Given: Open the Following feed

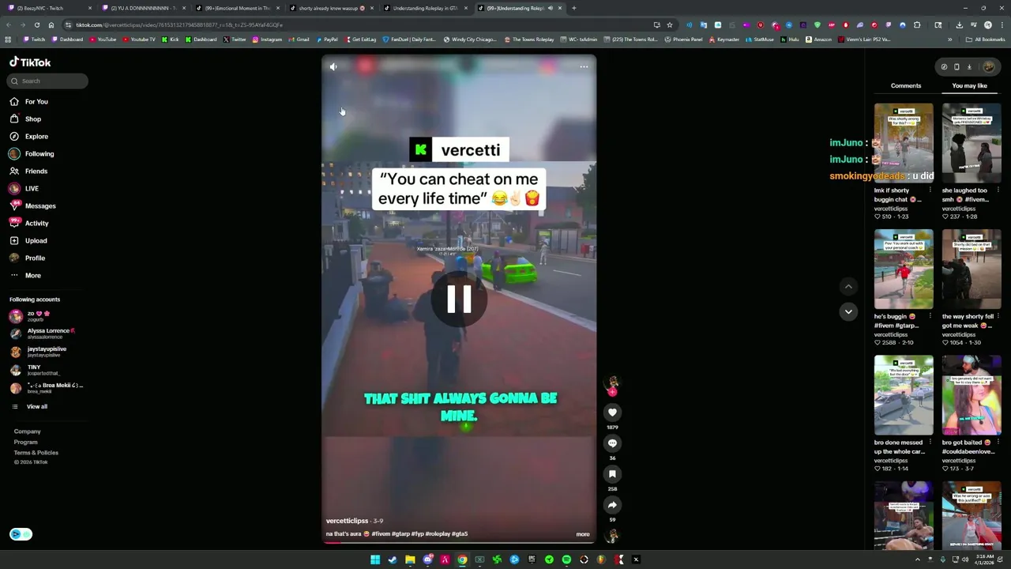Looking at the screenshot, I should tap(32, 153).
